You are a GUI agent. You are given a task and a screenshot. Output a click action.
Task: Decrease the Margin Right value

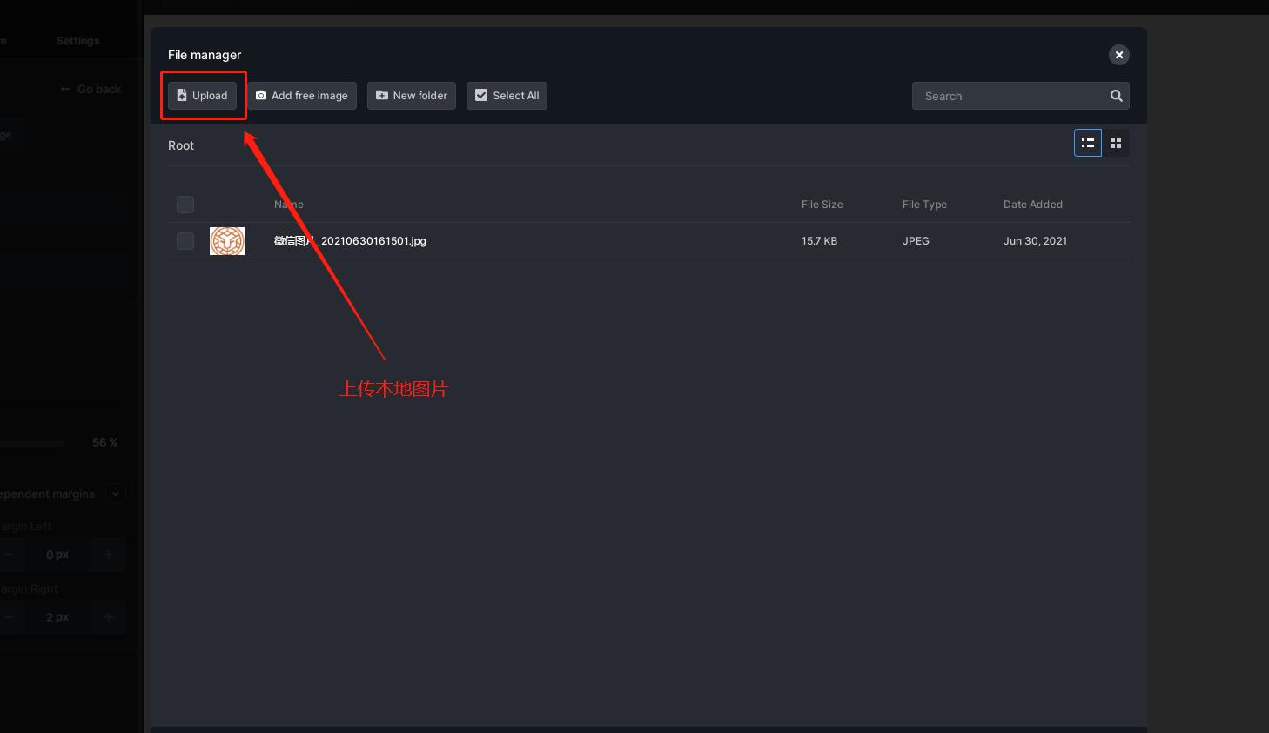[9, 617]
